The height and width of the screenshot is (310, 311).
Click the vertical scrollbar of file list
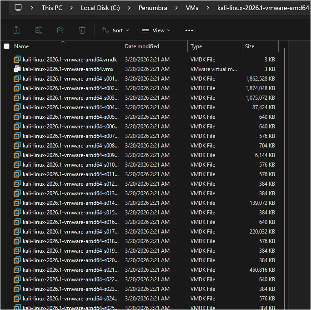284,179
